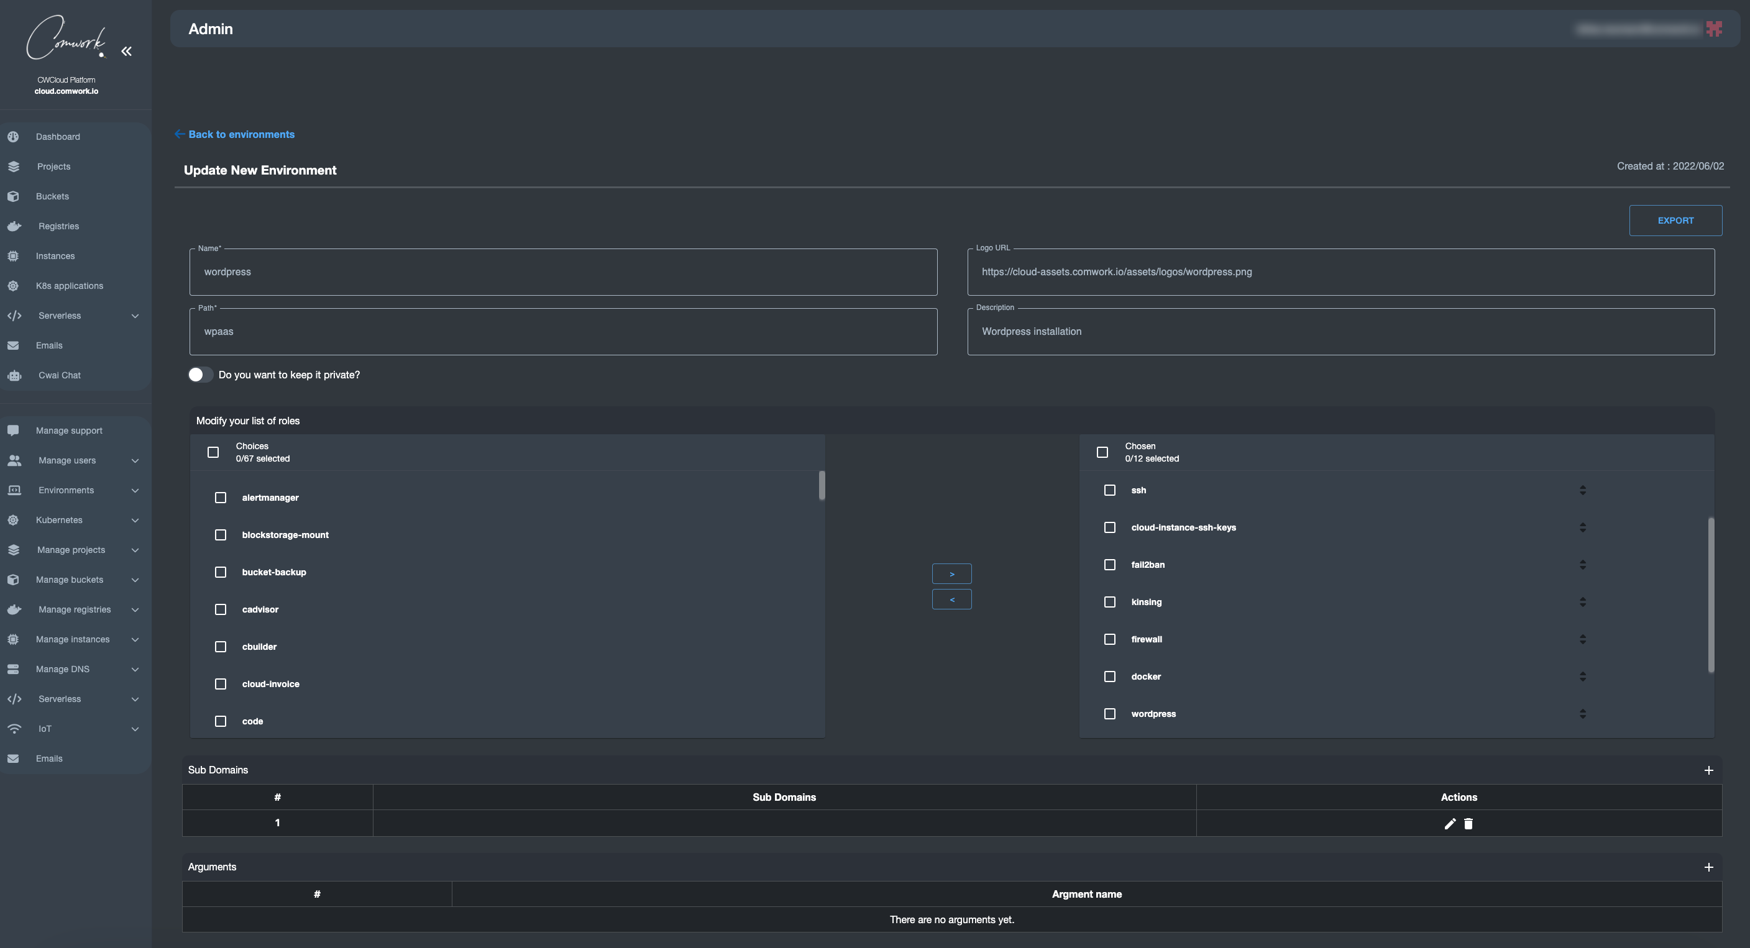Viewport: 1750px width, 948px height.
Task: Click the Choices list scrollbar
Action: (x=822, y=486)
